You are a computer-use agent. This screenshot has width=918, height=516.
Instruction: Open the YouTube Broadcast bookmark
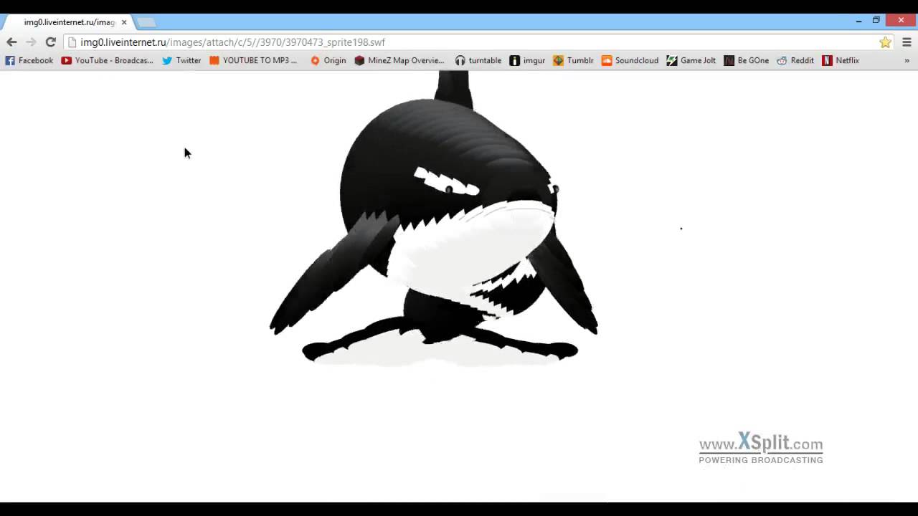tap(108, 61)
